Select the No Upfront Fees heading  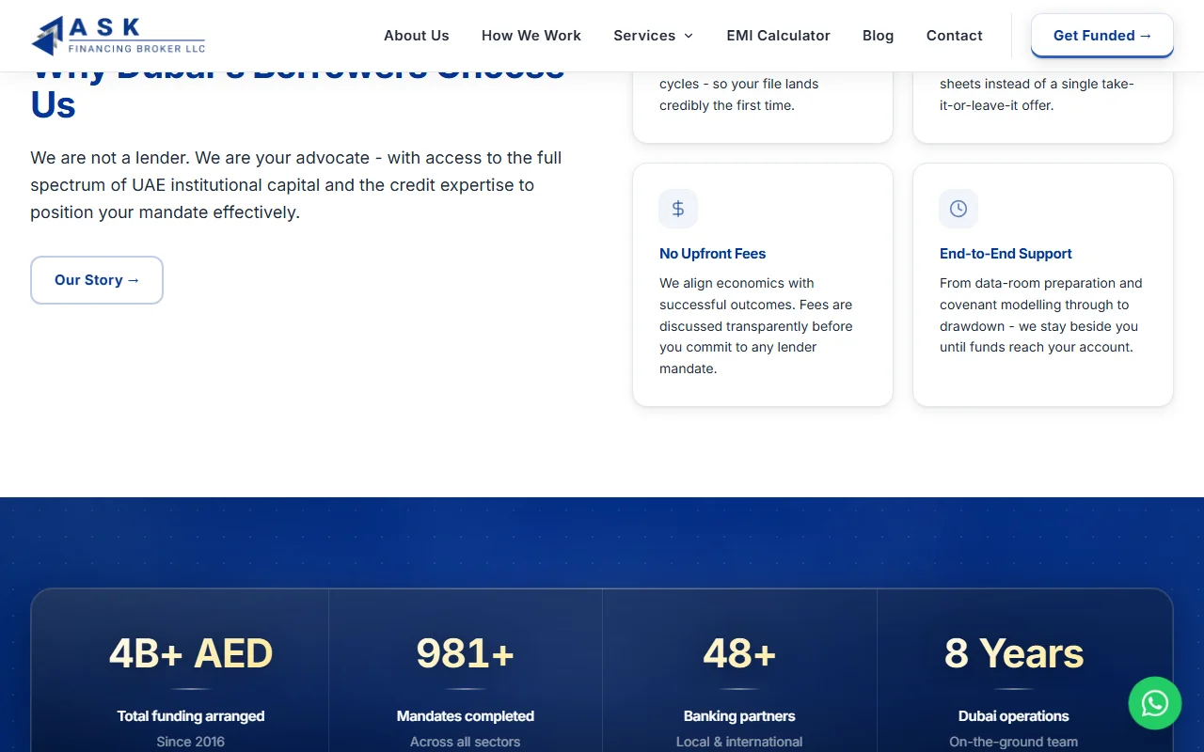click(x=712, y=254)
